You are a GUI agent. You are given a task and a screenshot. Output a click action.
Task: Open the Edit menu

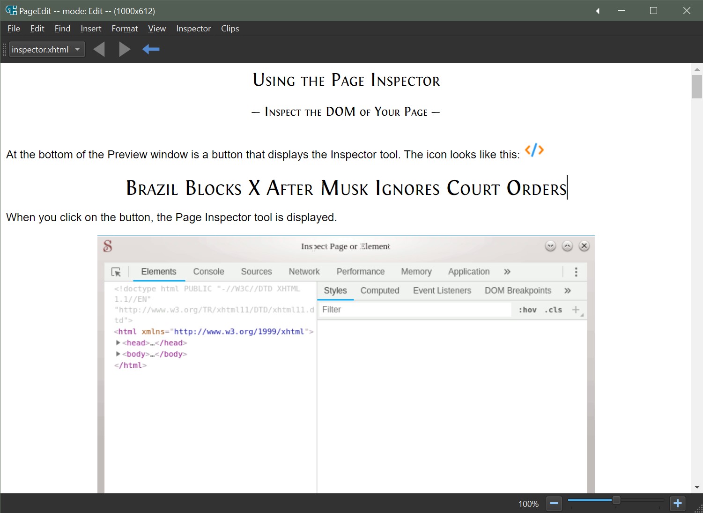37,29
